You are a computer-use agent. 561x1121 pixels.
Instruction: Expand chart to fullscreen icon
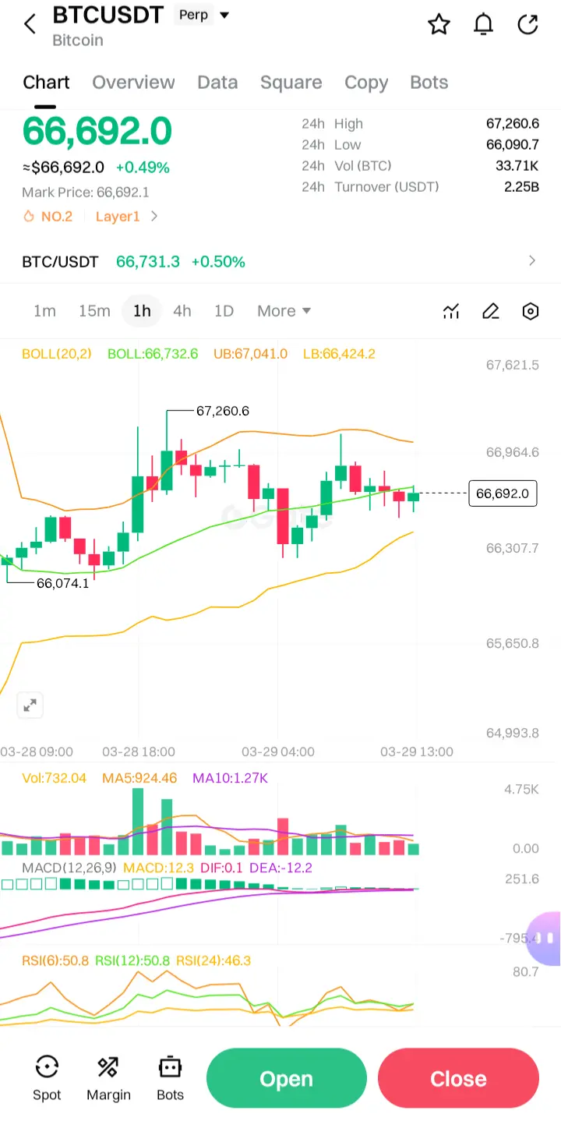(30, 705)
